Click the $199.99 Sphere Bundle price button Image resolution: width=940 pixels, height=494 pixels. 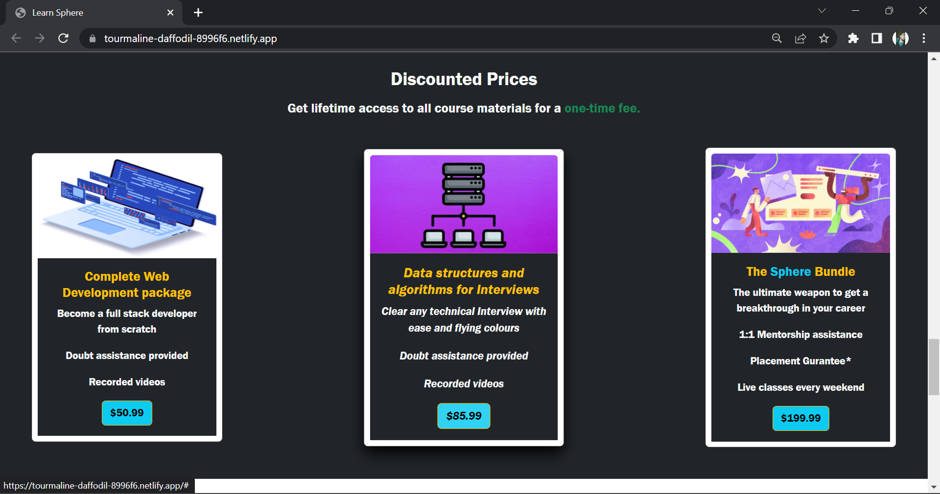800,418
